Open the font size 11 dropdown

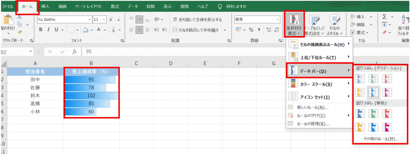104,20
